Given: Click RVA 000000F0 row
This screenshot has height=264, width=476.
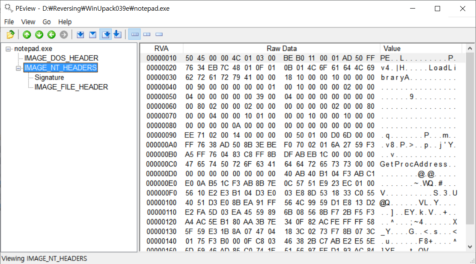Looking at the screenshot, I should 302,193.
